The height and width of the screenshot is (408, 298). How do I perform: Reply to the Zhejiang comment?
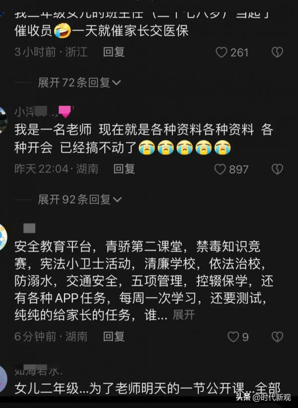click(114, 52)
